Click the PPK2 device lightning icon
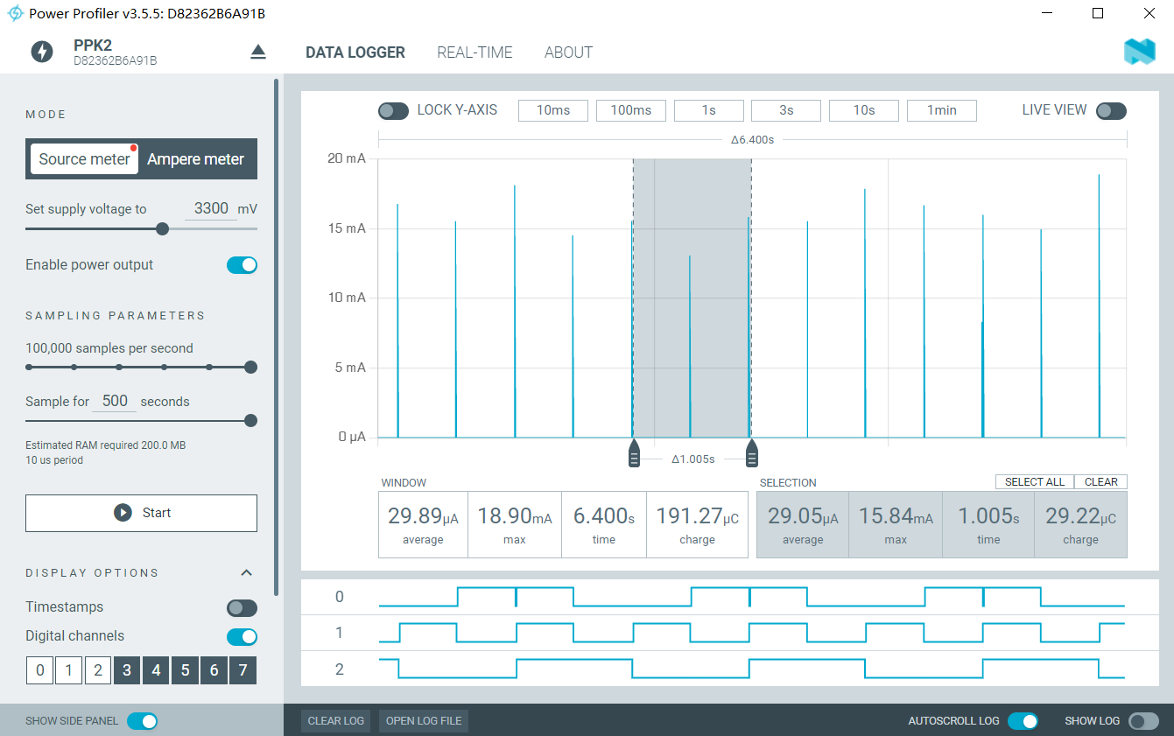The image size is (1174, 736). (42, 52)
